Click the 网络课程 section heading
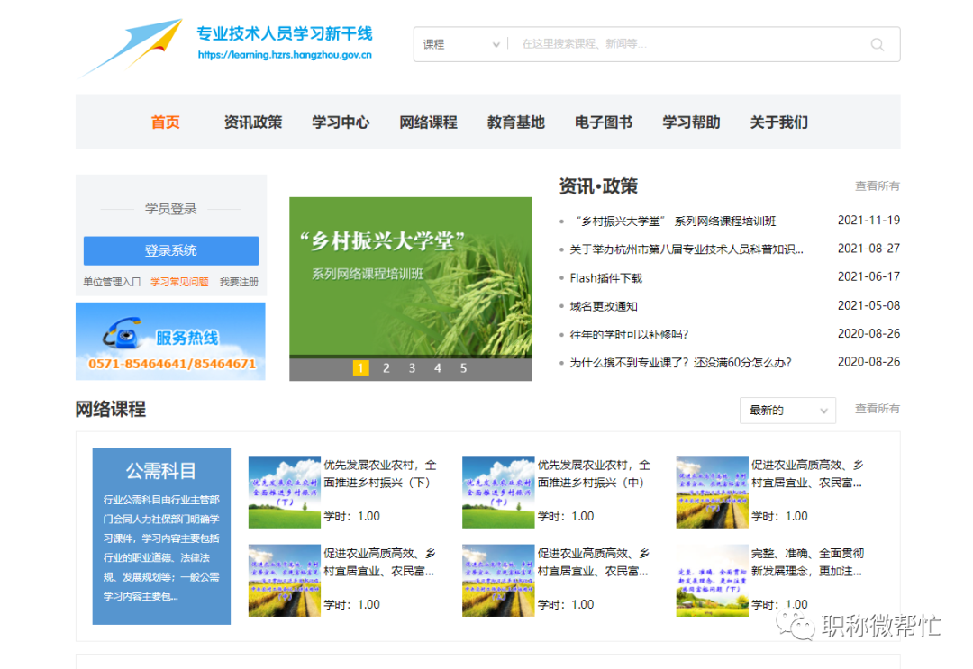 point(111,409)
